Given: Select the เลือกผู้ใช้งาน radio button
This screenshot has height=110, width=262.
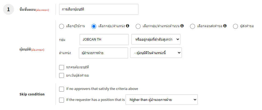Looking at the screenshot, I should (x=62, y=26).
